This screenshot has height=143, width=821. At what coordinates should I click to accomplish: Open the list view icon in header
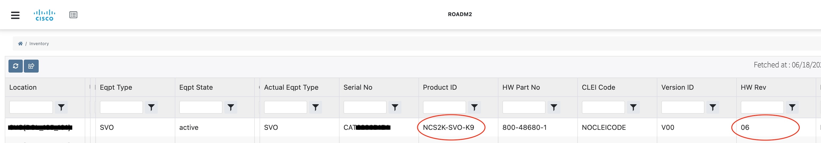[73, 15]
